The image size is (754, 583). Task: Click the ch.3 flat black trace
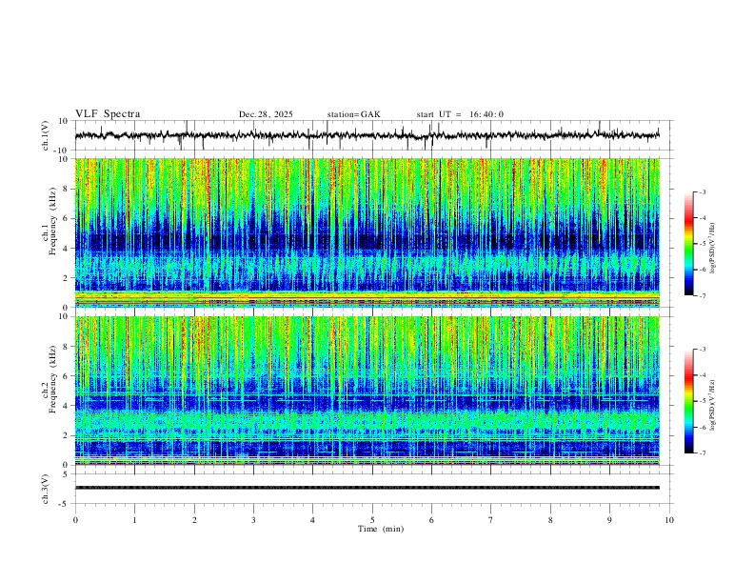click(367, 488)
